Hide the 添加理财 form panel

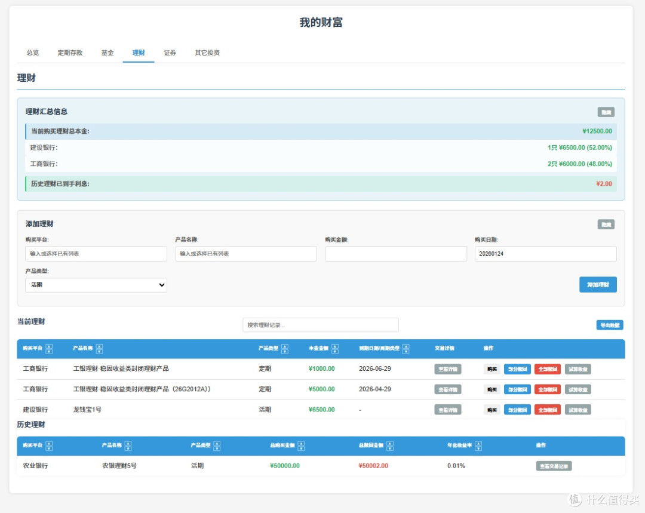tap(606, 224)
